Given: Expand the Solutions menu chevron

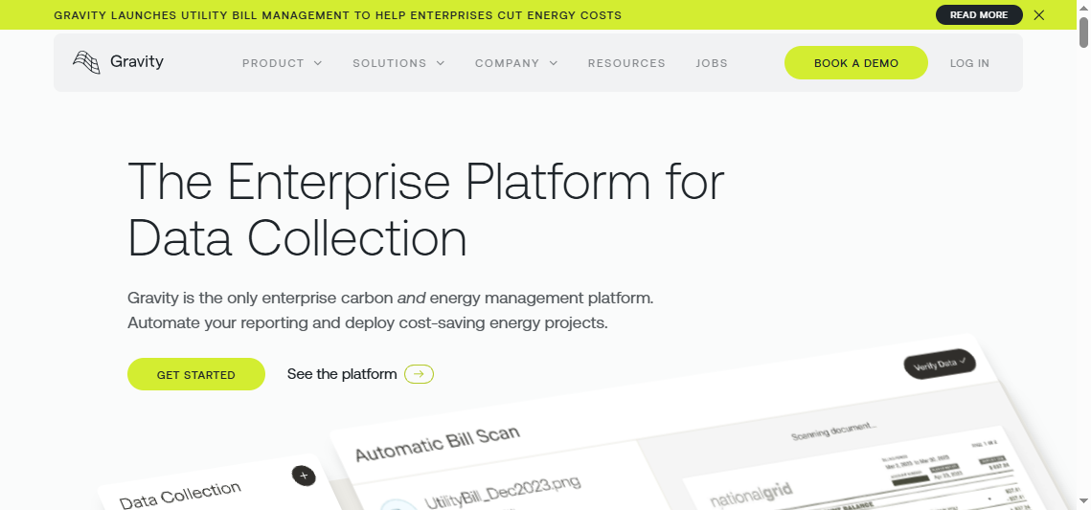Looking at the screenshot, I should pos(441,63).
